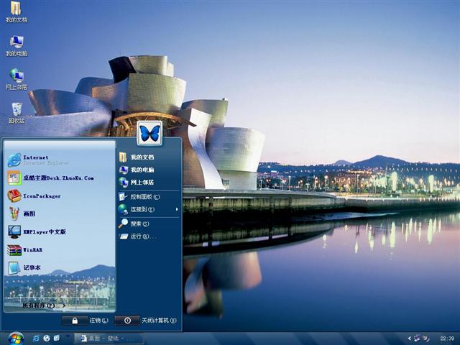Select 搜索 from the start menu
460x345 pixels.
click(x=139, y=224)
